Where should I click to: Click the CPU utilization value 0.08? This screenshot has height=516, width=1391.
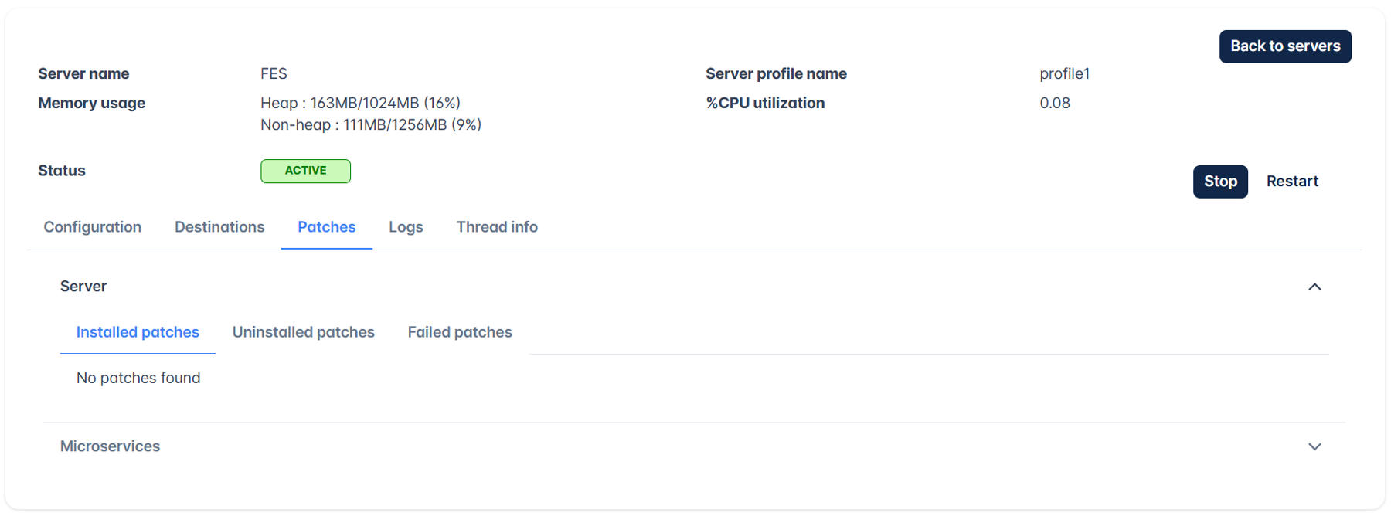coord(1055,103)
